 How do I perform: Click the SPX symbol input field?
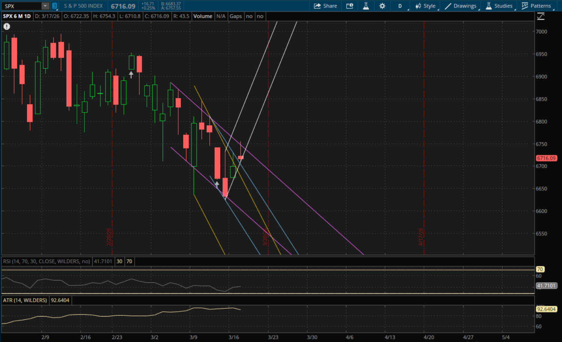tap(22, 6)
